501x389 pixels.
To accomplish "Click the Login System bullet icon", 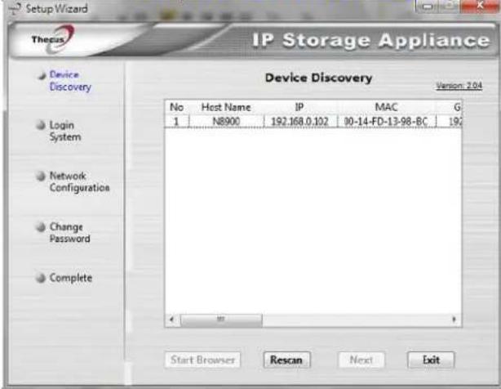I will click(x=41, y=125).
